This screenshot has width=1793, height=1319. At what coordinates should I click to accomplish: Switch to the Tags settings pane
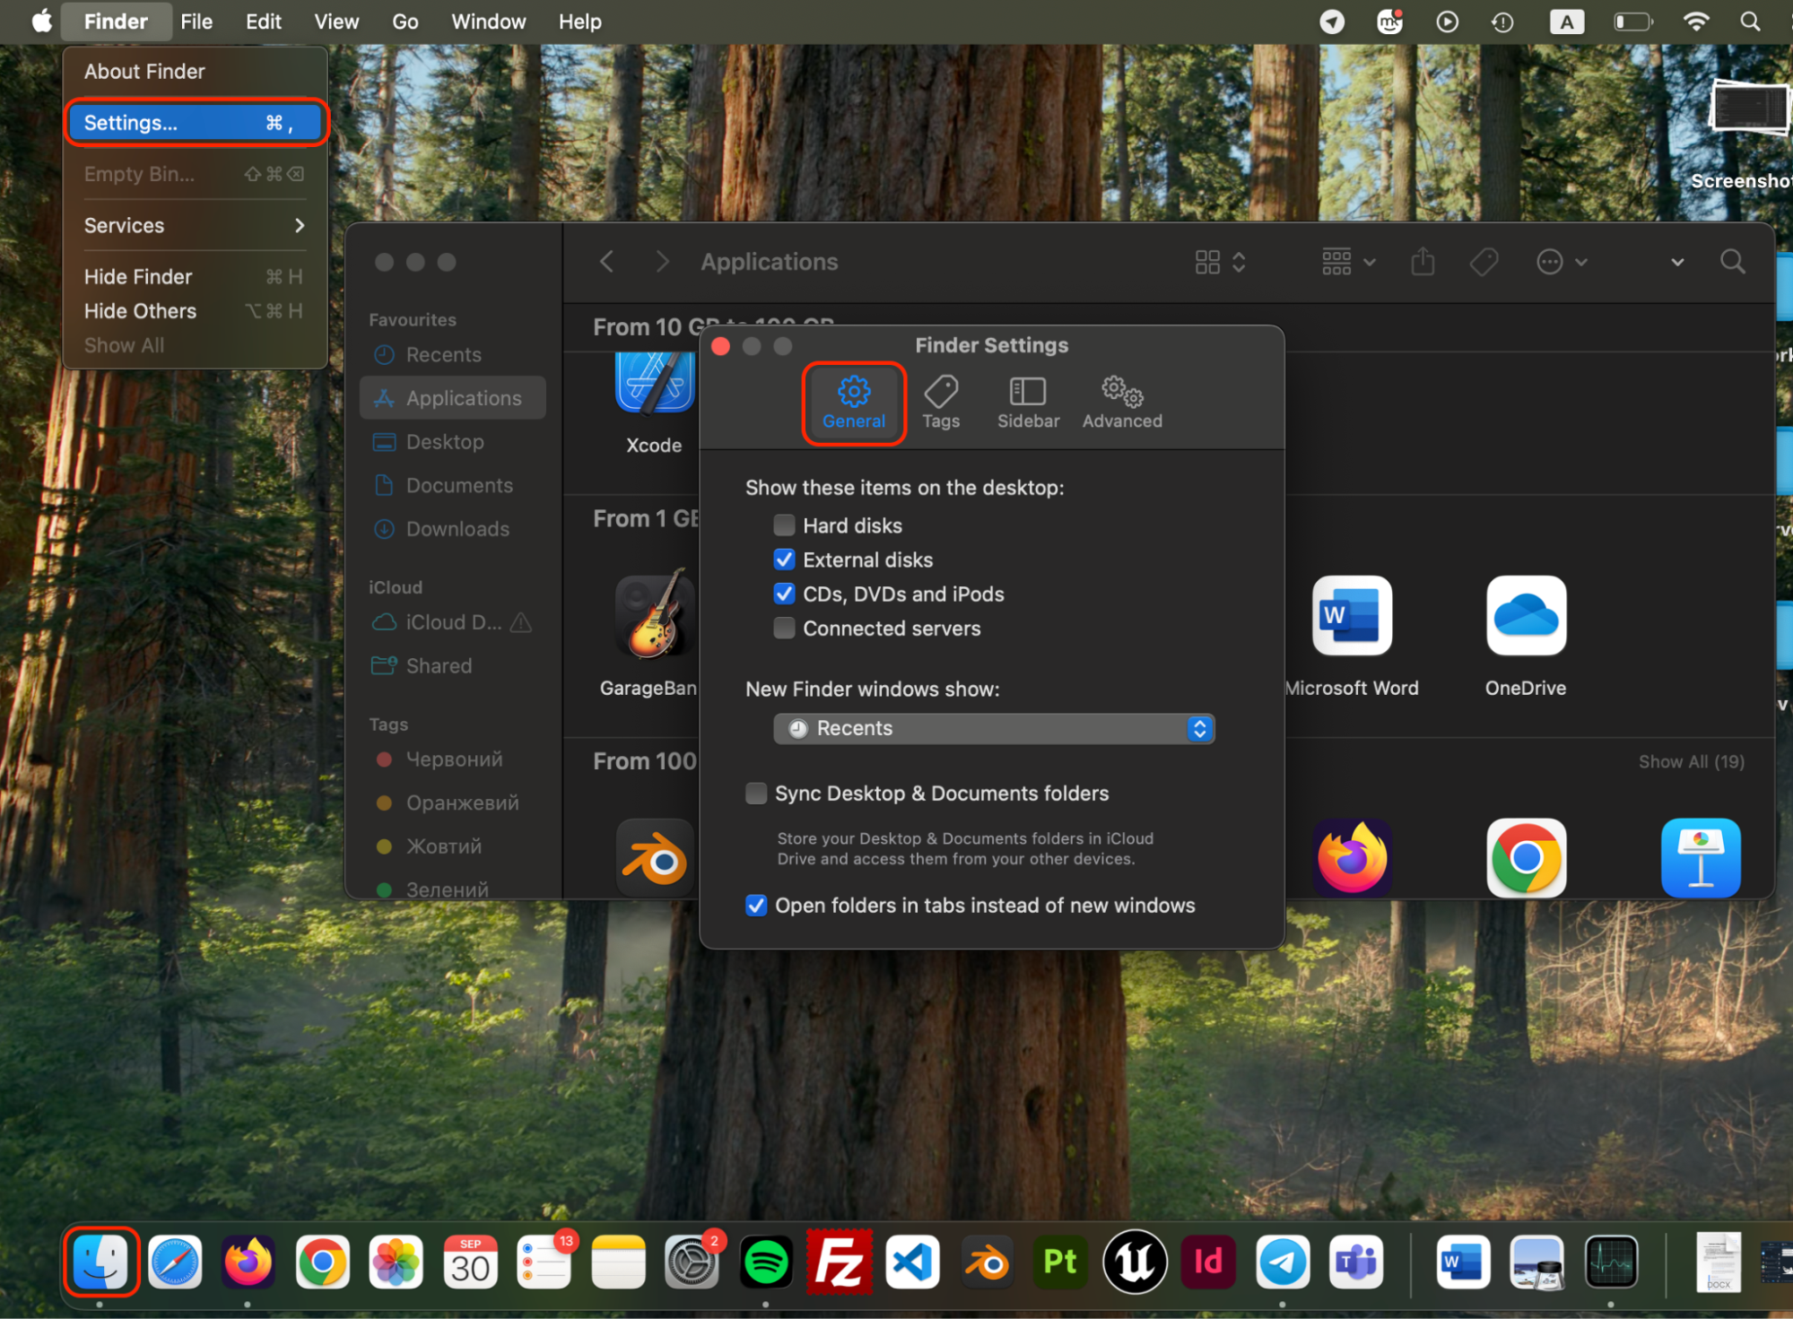[x=941, y=403]
